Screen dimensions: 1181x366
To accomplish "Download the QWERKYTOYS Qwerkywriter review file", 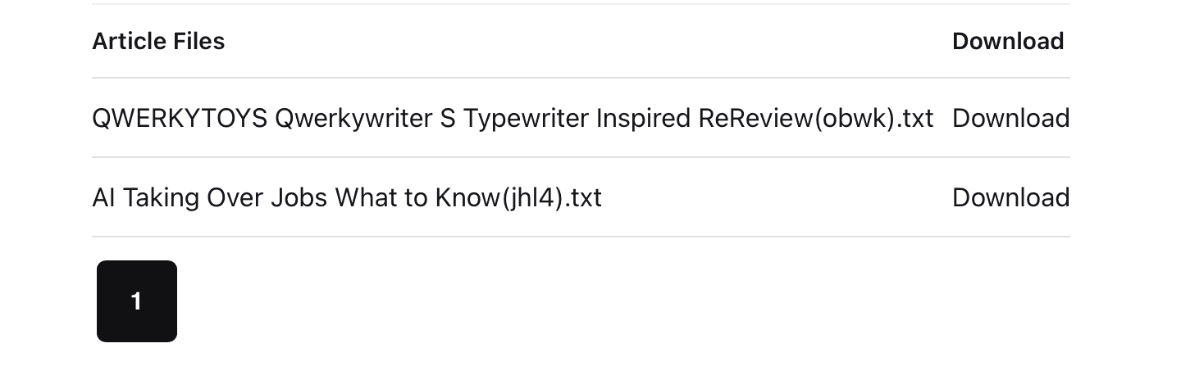I will (1010, 119).
